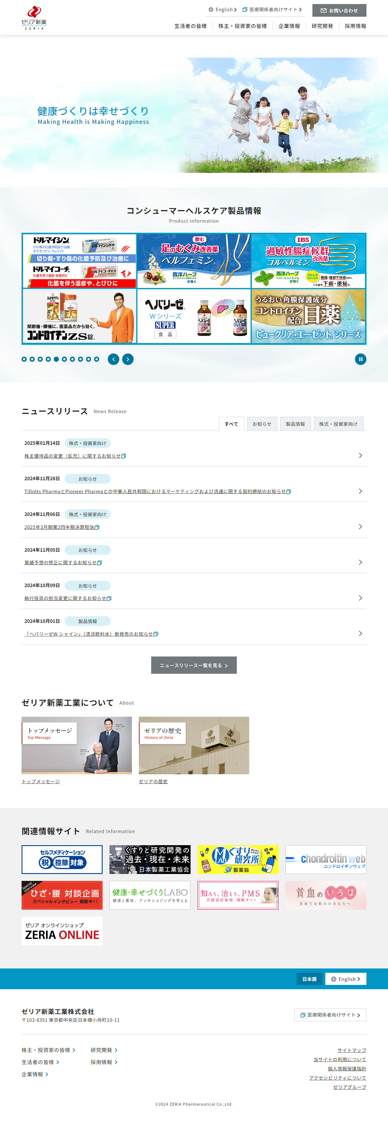Select the tenth carousel dot

pyautogui.click(x=97, y=359)
